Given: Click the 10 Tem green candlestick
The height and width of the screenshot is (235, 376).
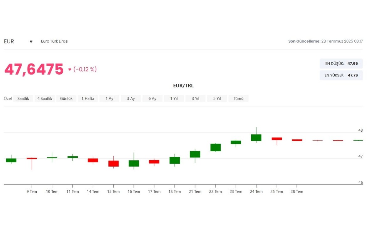Looking at the screenshot, I should click(x=52, y=158).
